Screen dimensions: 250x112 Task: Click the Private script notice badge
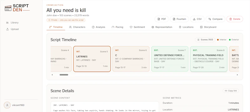[66, 20]
